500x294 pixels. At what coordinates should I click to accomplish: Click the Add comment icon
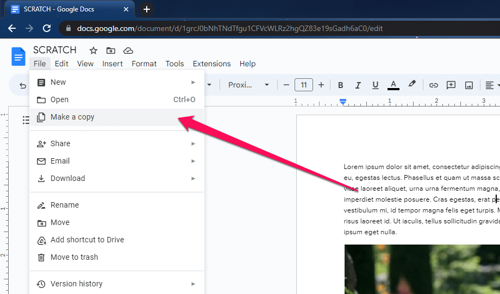[x=451, y=85]
